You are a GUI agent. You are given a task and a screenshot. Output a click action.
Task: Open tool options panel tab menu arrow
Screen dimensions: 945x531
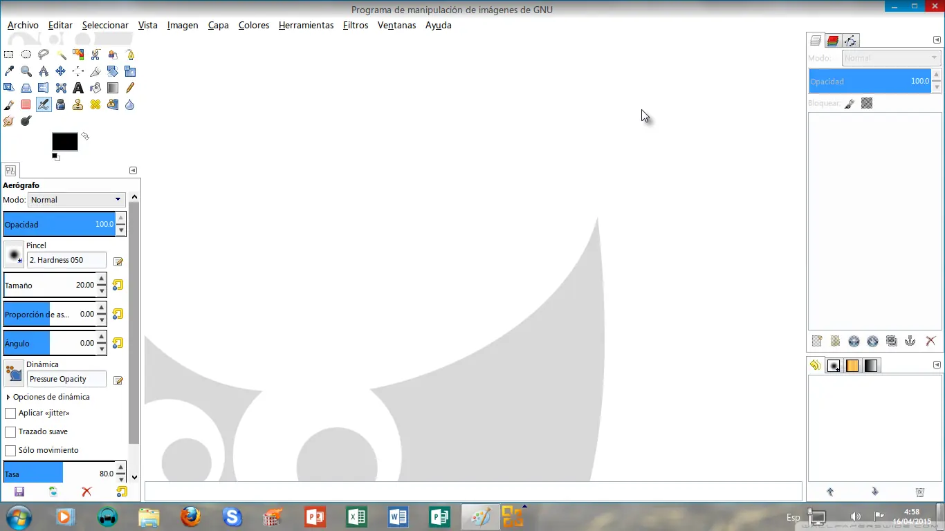133,171
